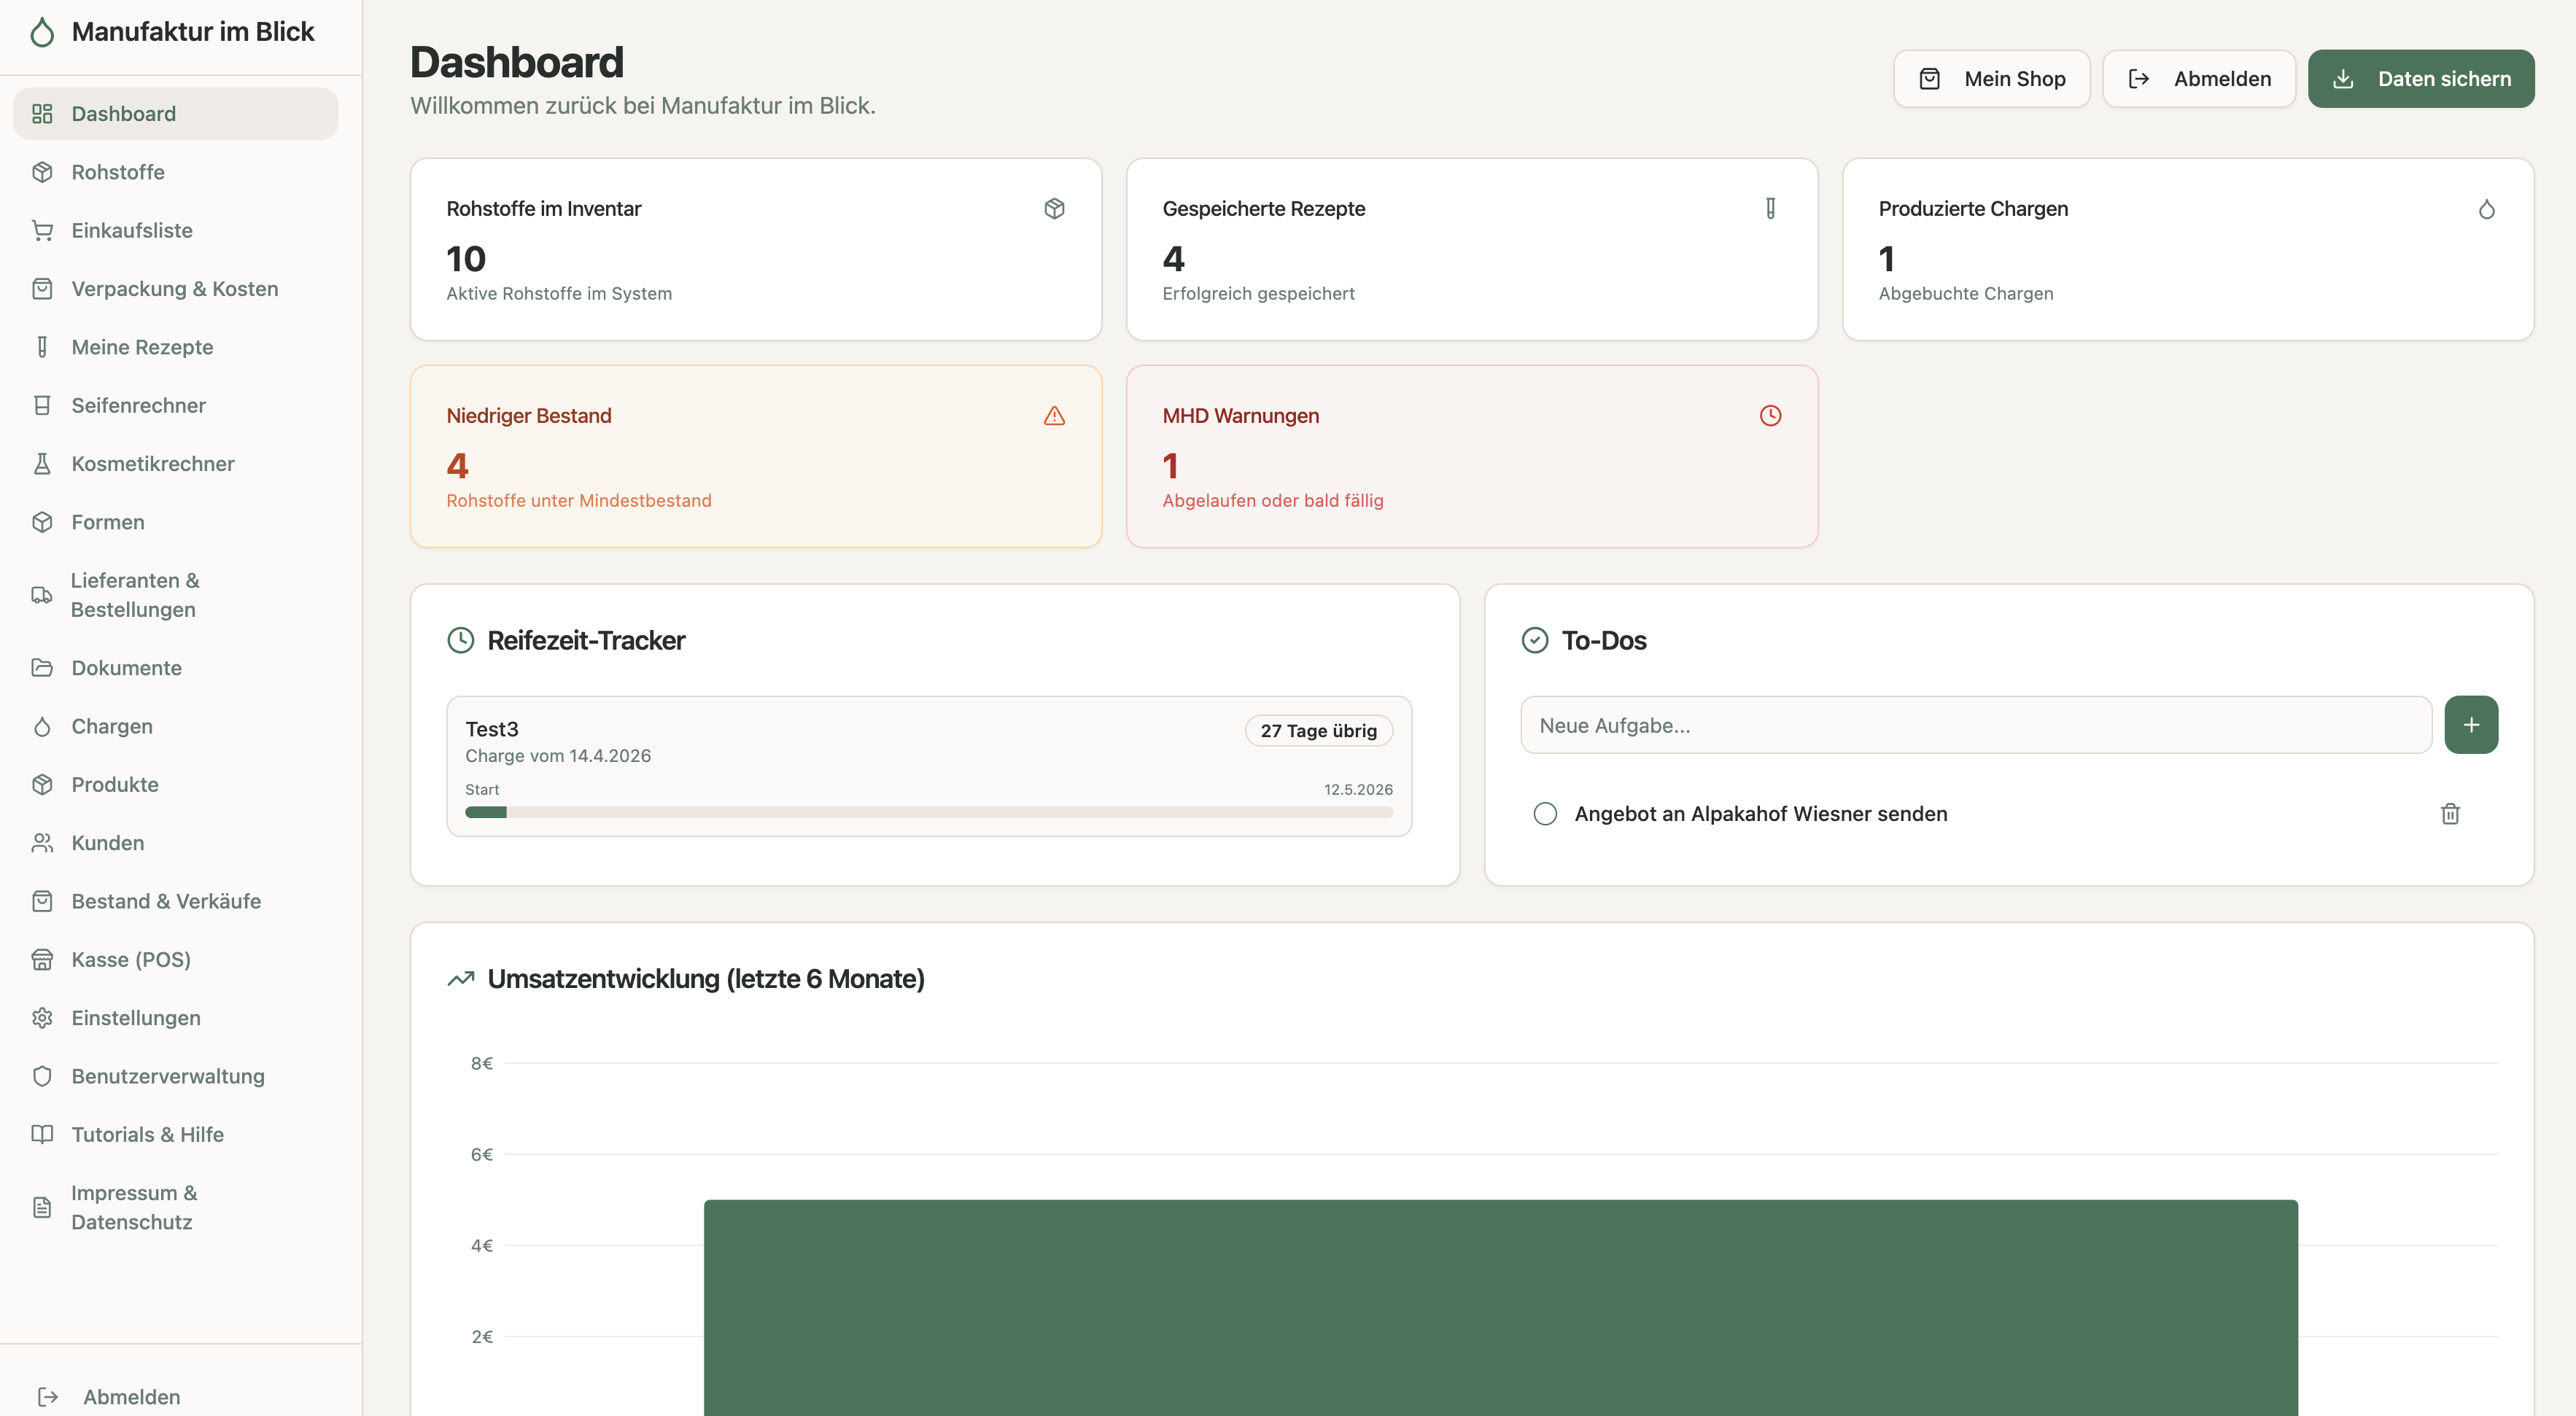2576x1416 pixels.
Task: Click the green revenue bar in chart
Action: pos(1500,1308)
